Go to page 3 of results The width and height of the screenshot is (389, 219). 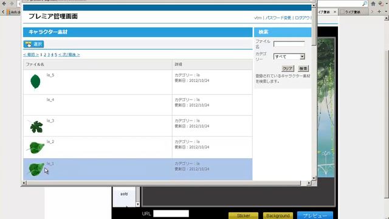pyautogui.click(x=49, y=55)
